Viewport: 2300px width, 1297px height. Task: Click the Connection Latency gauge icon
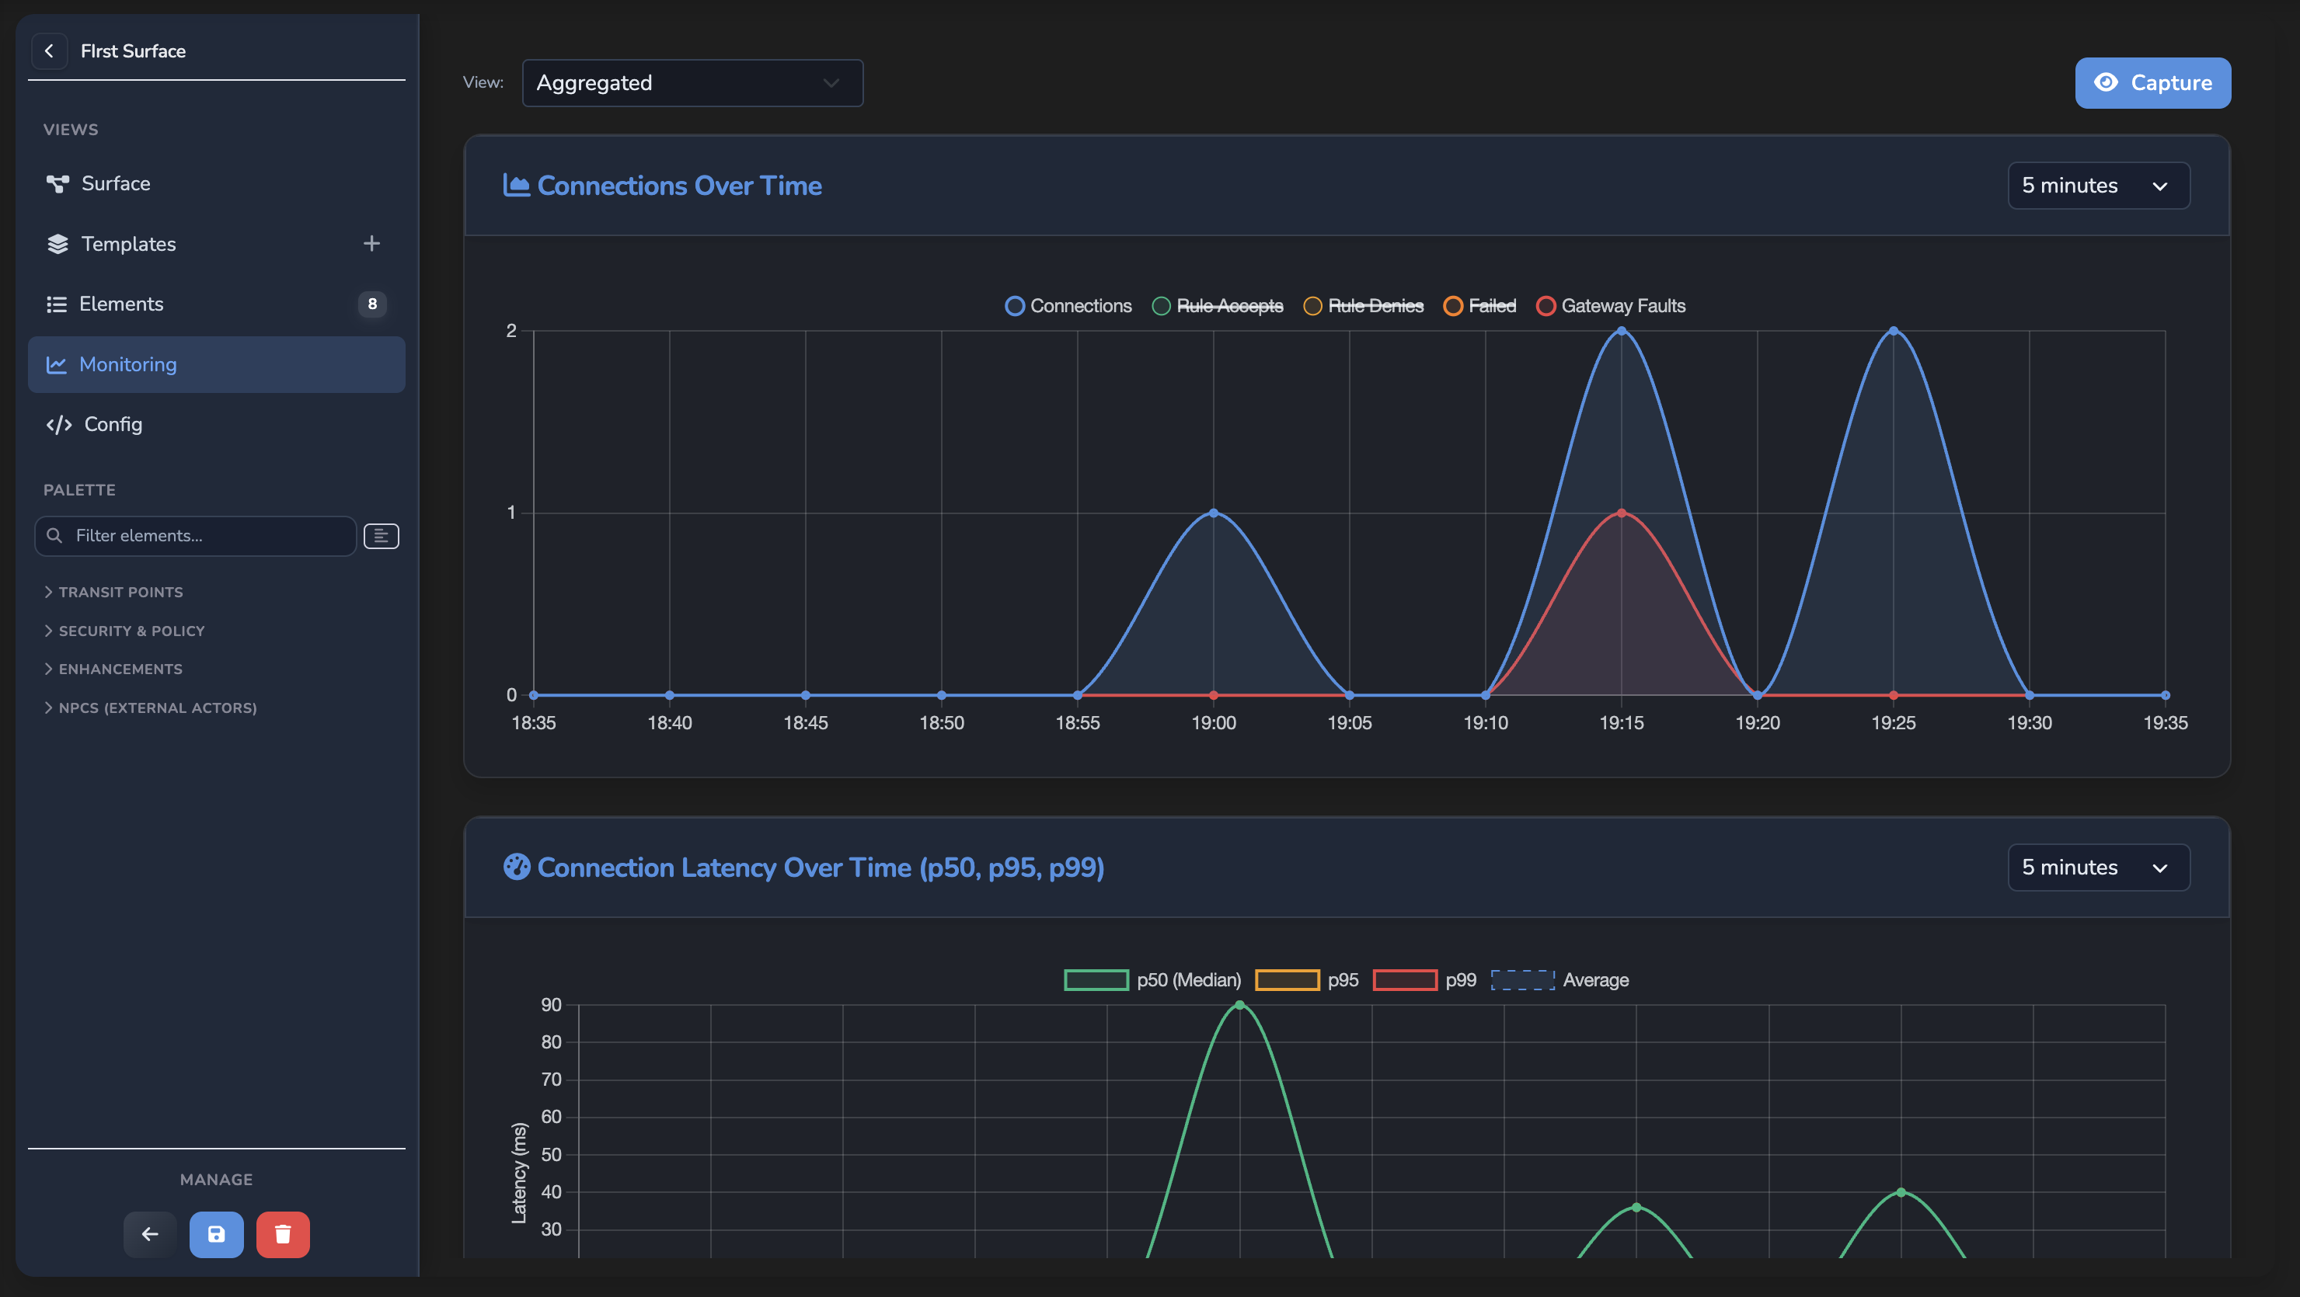[516, 867]
